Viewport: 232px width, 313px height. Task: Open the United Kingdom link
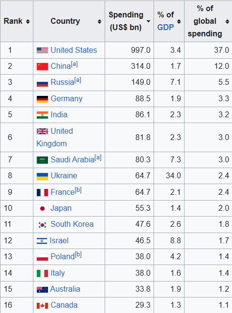click(x=55, y=137)
